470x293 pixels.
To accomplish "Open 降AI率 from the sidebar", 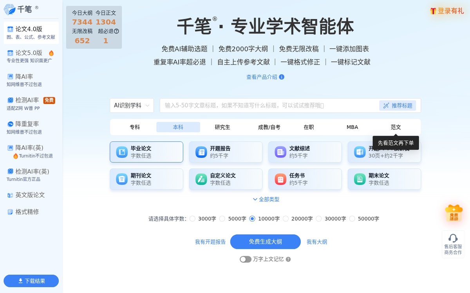I will pos(24,77).
